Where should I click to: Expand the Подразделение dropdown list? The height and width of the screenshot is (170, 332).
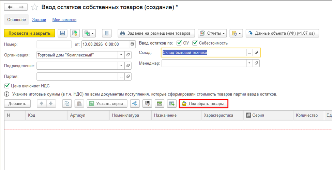(121, 66)
